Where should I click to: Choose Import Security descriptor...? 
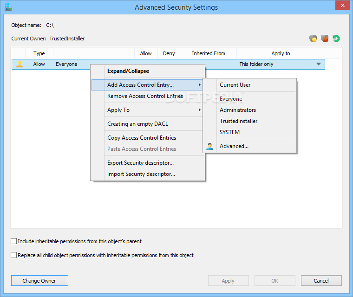click(147, 174)
